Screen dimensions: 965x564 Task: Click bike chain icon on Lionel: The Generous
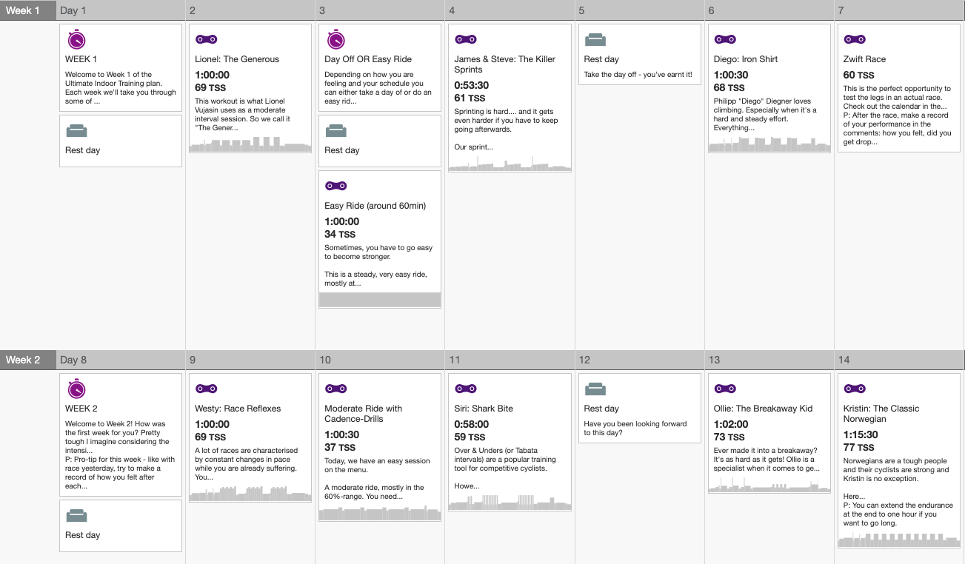(206, 39)
